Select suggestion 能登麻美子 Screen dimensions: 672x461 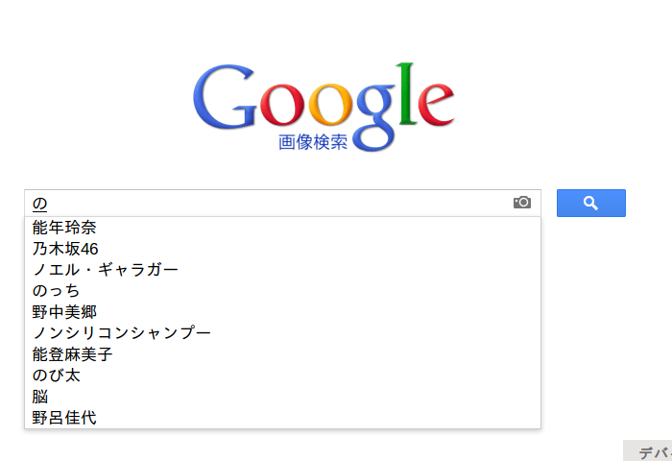[x=283, y=354]
